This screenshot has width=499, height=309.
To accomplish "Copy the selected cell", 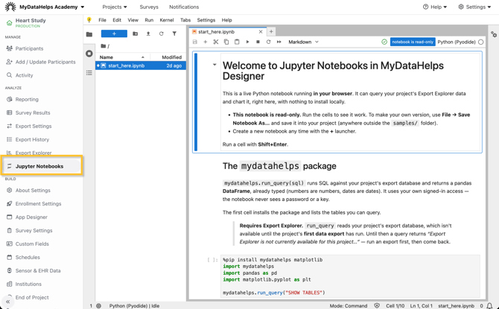I will point(226,42).
